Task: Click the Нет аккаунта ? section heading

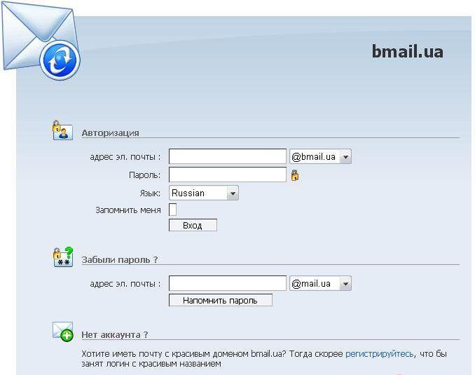Action: (x=115, y=334)
